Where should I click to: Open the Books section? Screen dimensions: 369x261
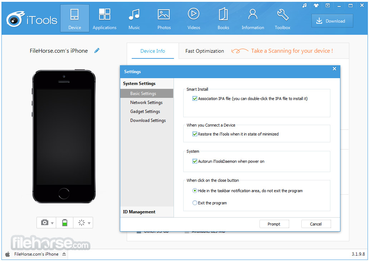click(x=223, y=19)
